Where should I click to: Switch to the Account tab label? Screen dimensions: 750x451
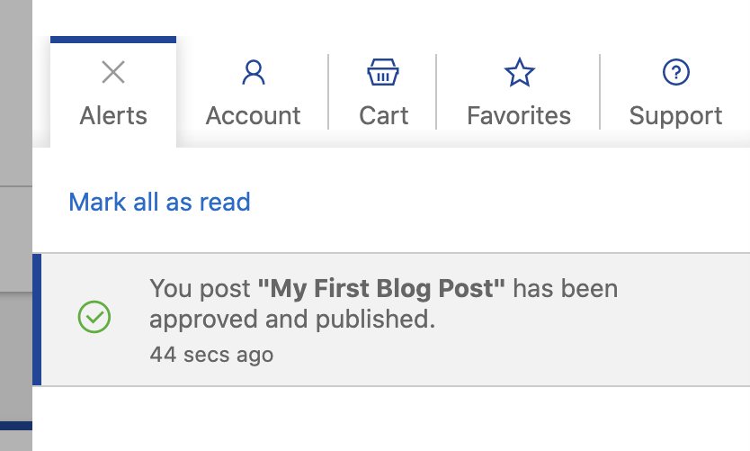point(253,116)
